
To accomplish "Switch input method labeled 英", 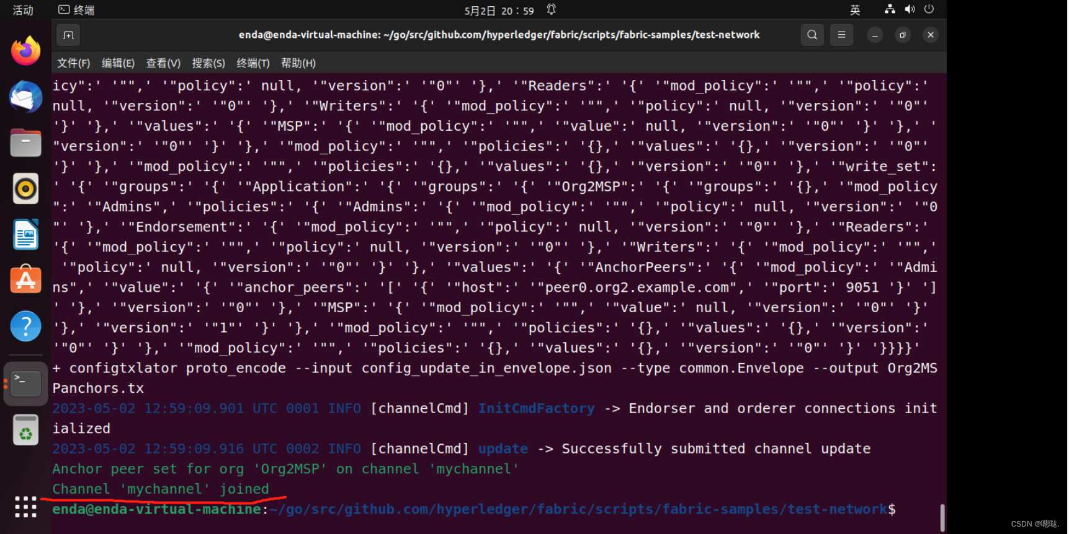I will [x=855, y=10].
